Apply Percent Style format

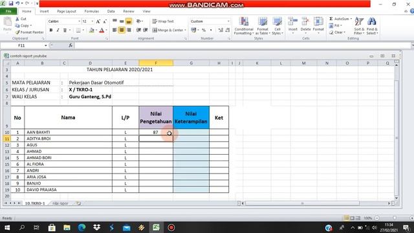click(x=204, y=30)
